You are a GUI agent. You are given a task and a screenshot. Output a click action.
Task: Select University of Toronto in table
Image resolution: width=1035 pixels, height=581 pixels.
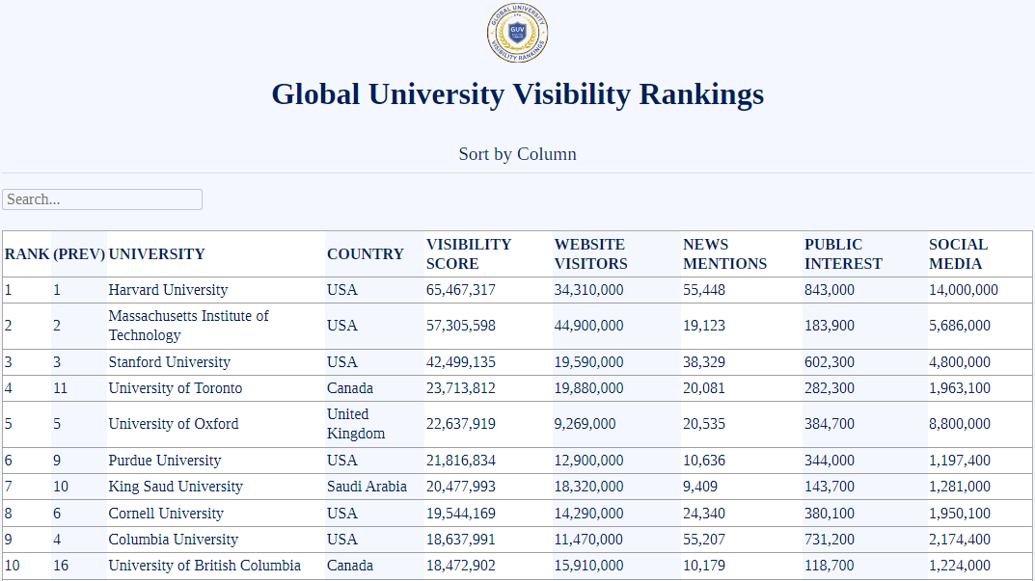tap(175, 388)
